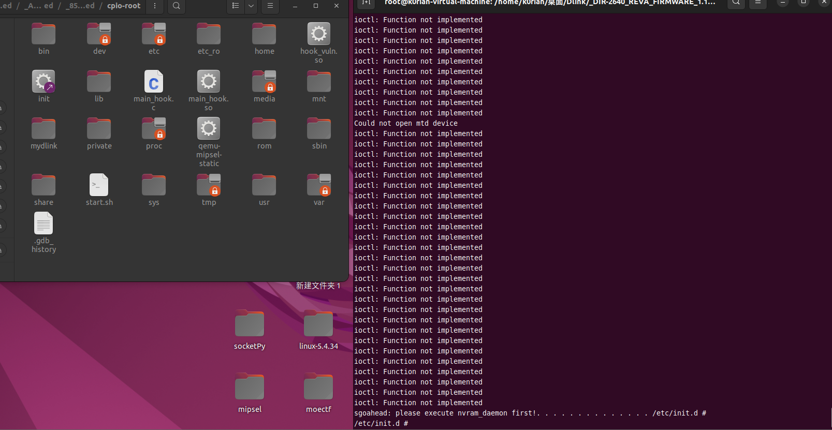This screenshot has height=430, width=832.
Task: Open the mnt folder
Action: pyautogui.click(x=319, y=86)
